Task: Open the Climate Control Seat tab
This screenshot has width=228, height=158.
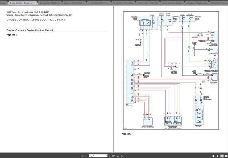Action: (74, 2)
